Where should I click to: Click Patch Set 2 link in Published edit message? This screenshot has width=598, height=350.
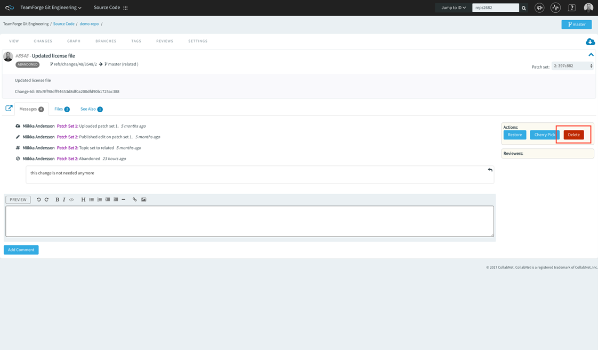point(68,137)
